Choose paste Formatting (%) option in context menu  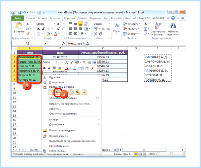[78, 92]
